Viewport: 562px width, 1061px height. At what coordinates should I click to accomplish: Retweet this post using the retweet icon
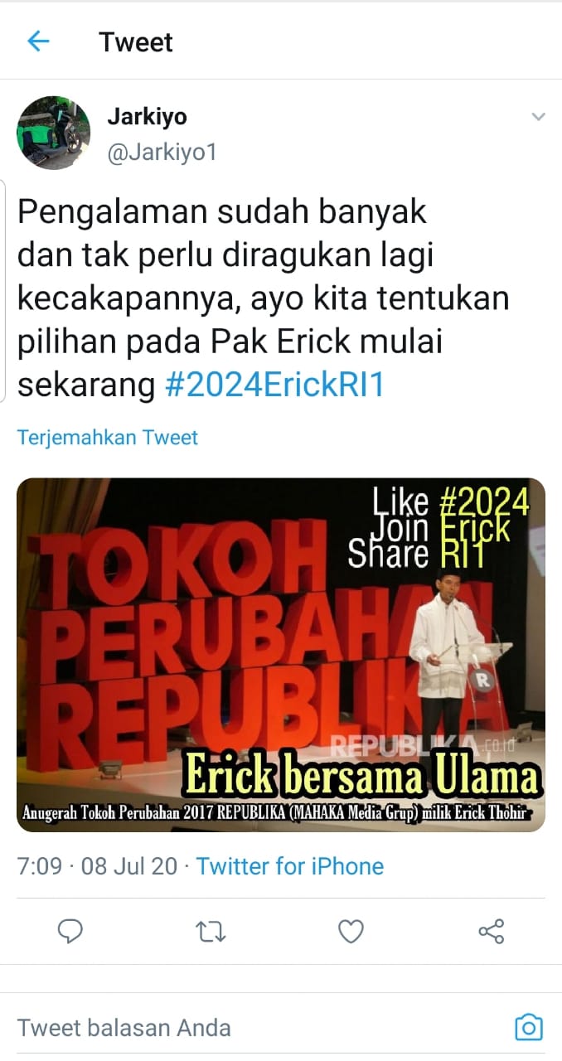211,932
